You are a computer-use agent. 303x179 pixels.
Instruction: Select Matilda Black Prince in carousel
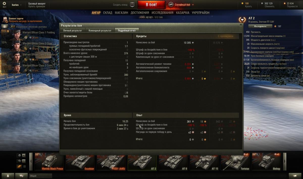50,162
